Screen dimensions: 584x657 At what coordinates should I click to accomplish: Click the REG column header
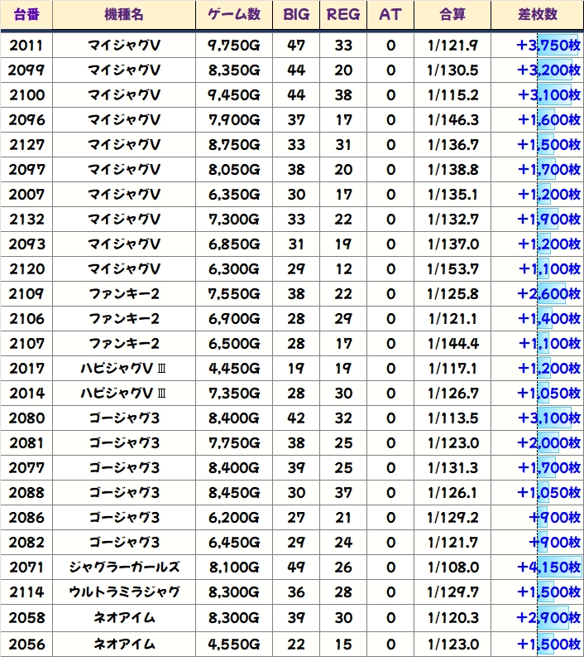click(343, 15)
